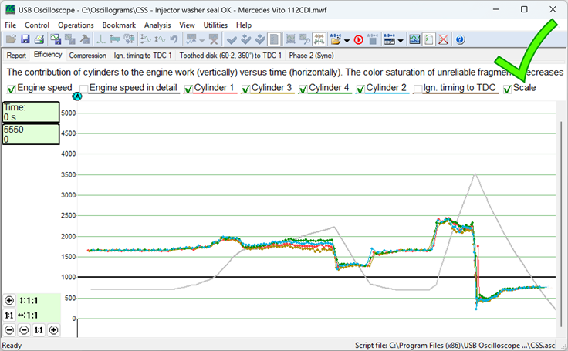Uncheck the Engine speed checkbox
The width and height of the screenshot is (568, 351).
pos(11,89)
